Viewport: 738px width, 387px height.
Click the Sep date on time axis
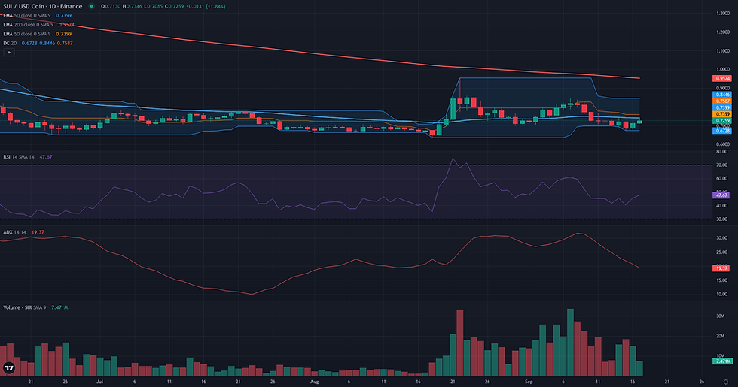click(529, 382)
